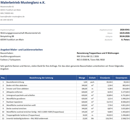Click the email 'buero@maler-musterglanz.de'
This screenshot has height=120, width=130.
click(x=12, y=17)
